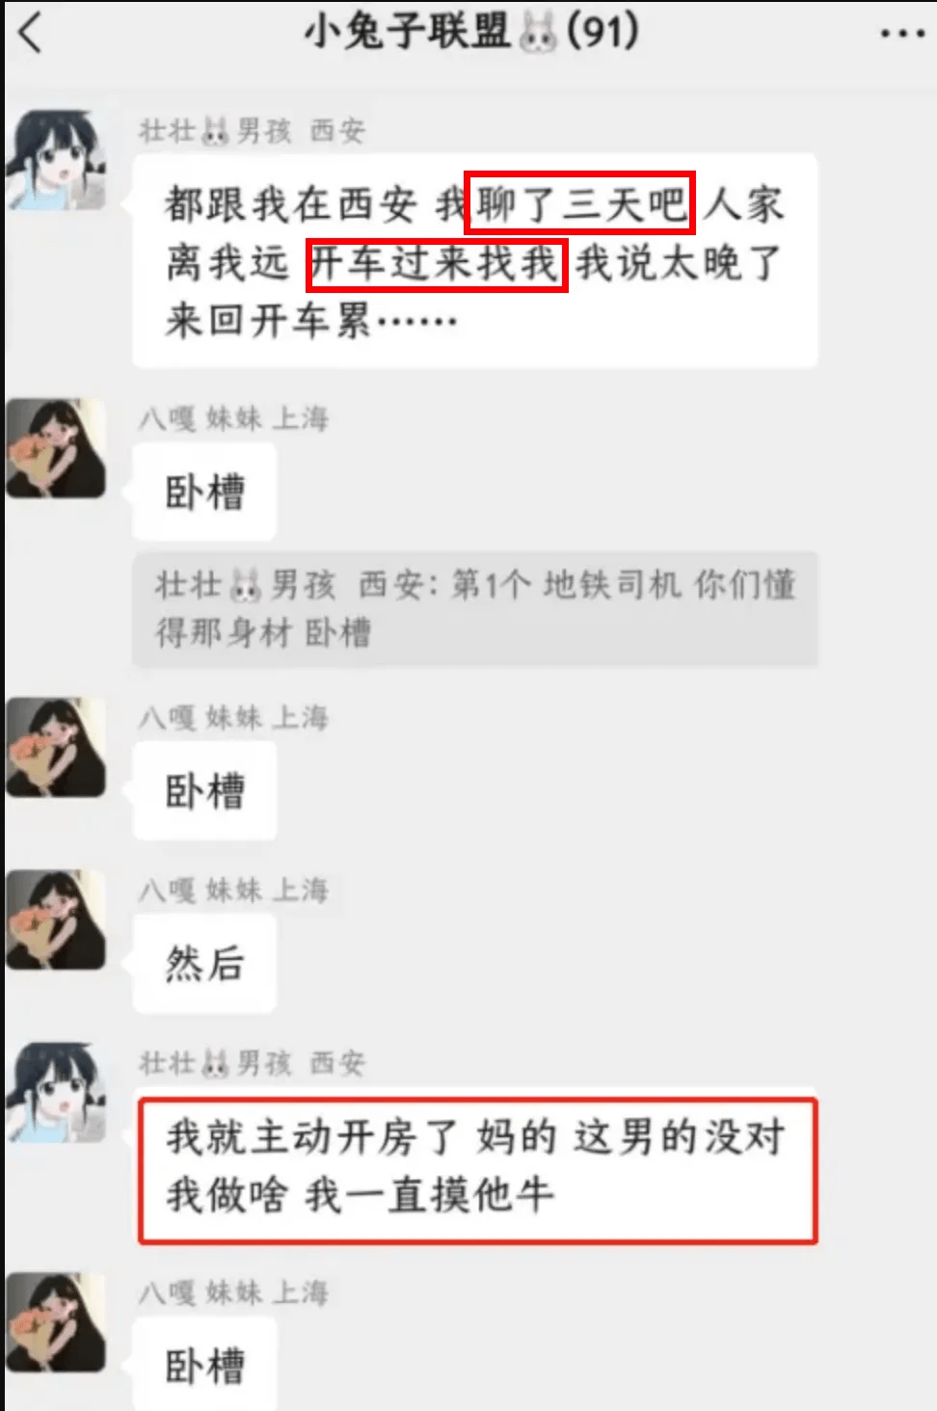This screenshot has height=1411, width=937.
Task: Tap 八嘎妹妹 avatar beside the second 卧槽 message
Action: [56, 747]
